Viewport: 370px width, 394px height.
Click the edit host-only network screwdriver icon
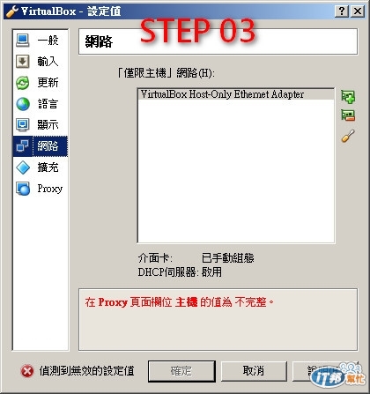coord(348,136)
